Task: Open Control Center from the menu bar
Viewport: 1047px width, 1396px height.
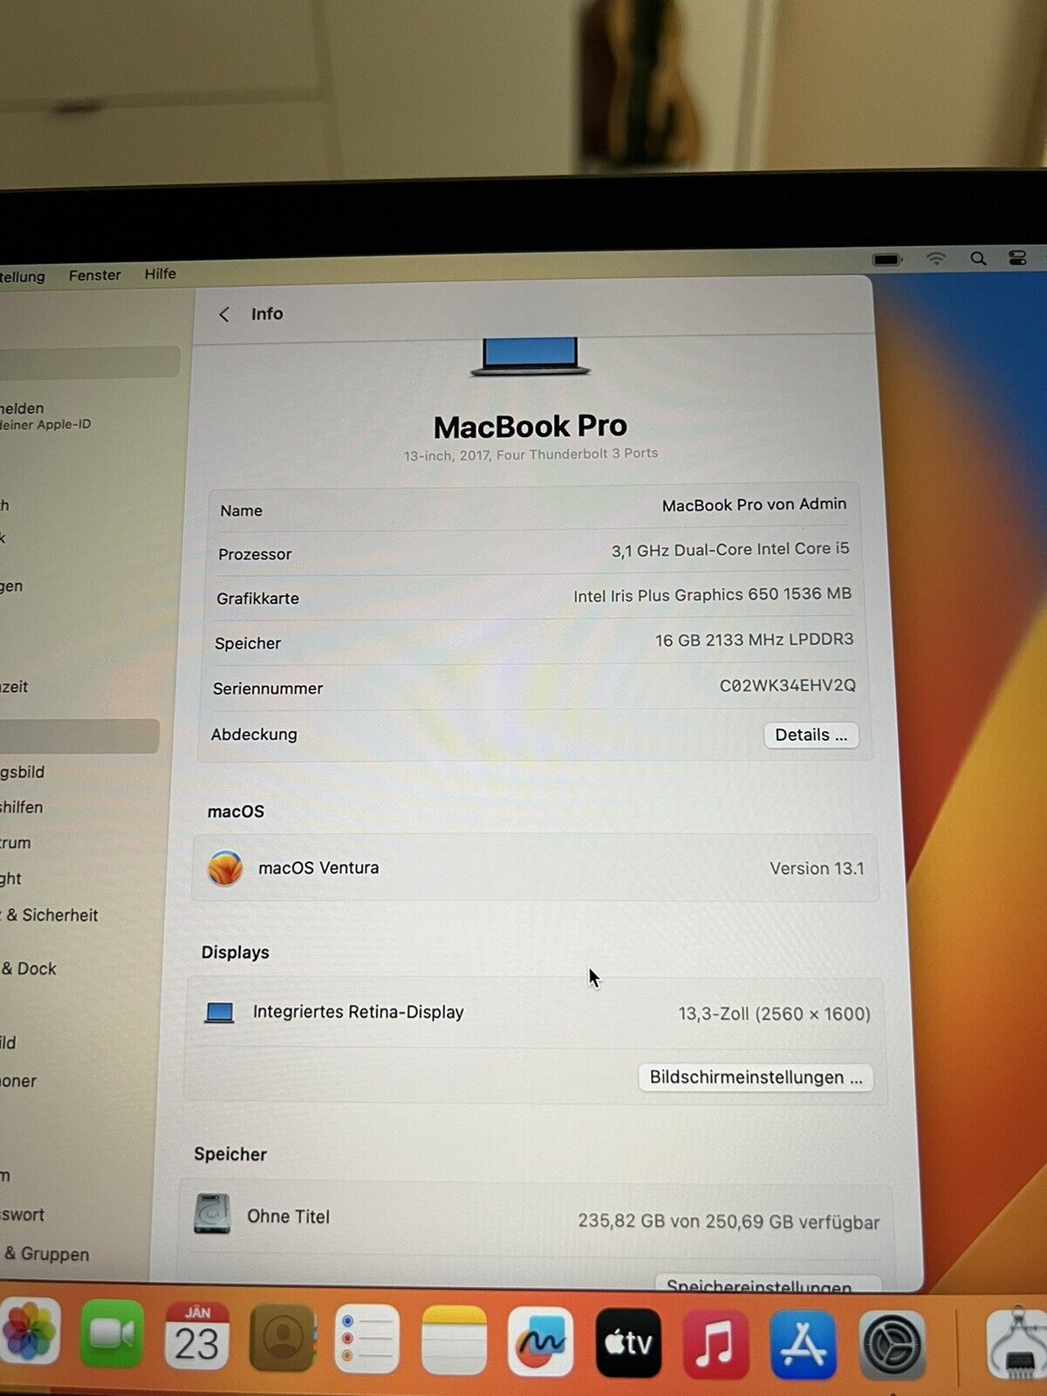Action: pos(1017,257)
